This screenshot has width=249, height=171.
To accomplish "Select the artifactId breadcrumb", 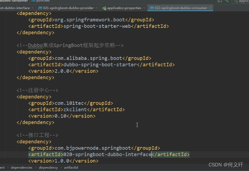I will (x=71, y=168).
